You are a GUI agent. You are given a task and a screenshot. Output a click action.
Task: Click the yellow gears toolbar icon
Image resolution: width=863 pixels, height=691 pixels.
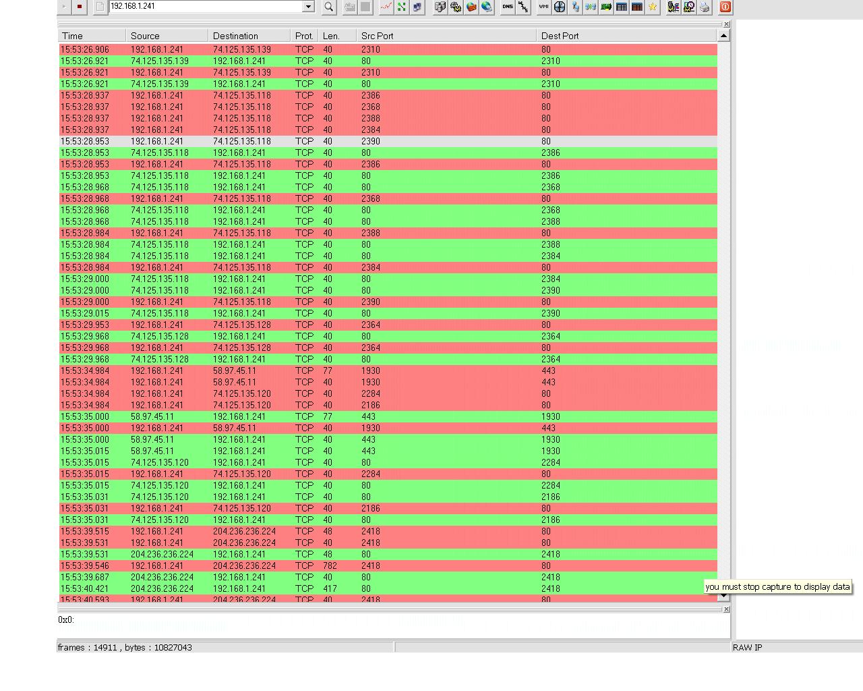(456, 7)
